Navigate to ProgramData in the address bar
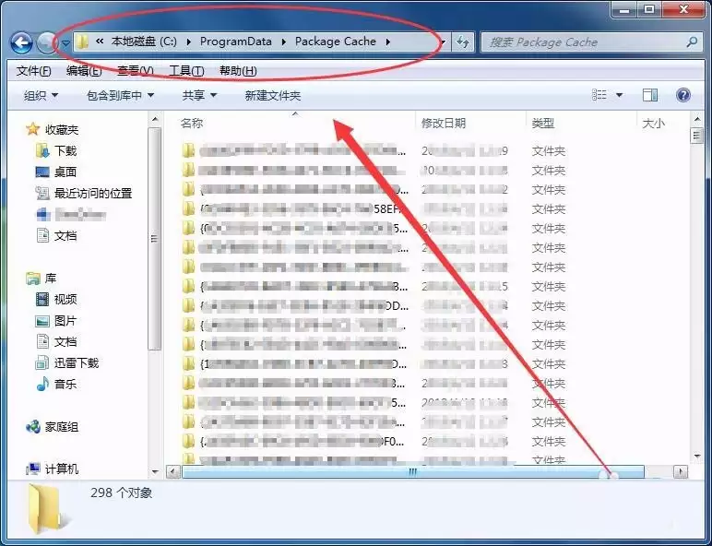712x546 pixels. click(236, 42)
